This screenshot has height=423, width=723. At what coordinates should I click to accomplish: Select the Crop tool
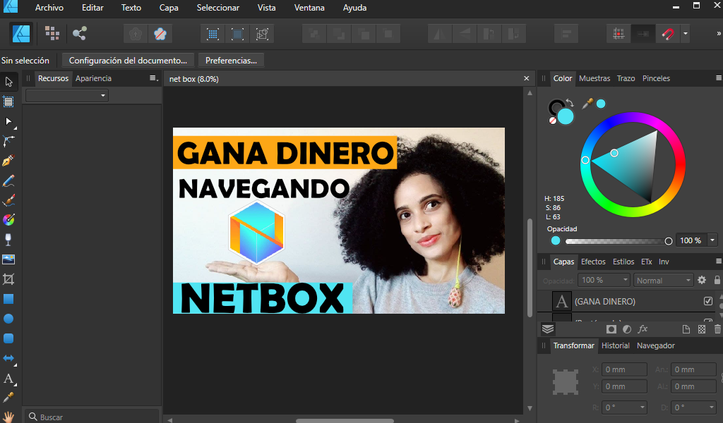8,279
